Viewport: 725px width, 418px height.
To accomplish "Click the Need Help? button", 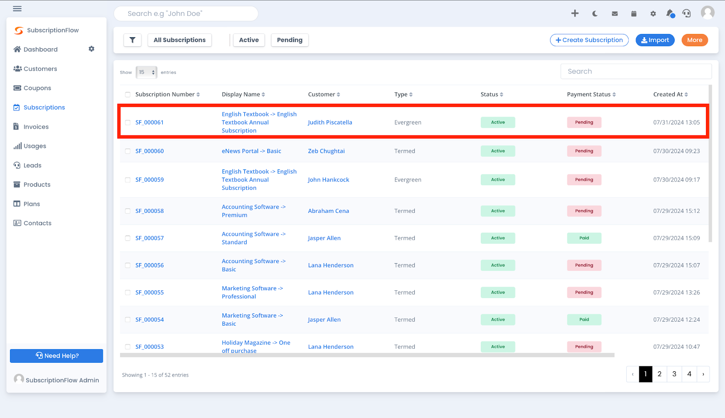I will tap(57, 356).
